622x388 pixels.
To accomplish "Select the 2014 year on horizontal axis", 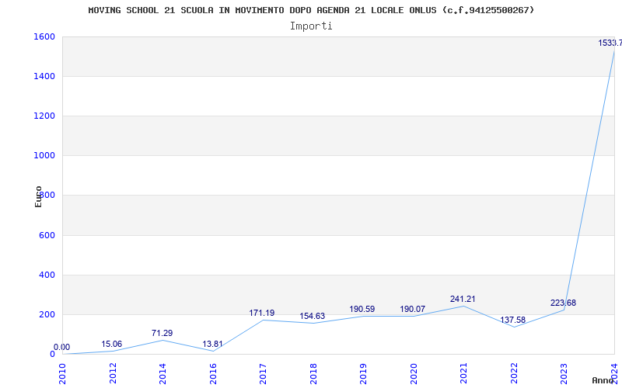I will point(162,372).
